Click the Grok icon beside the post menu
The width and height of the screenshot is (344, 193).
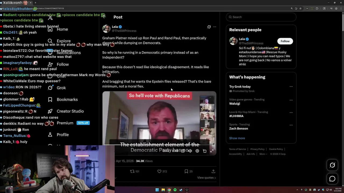209,27
